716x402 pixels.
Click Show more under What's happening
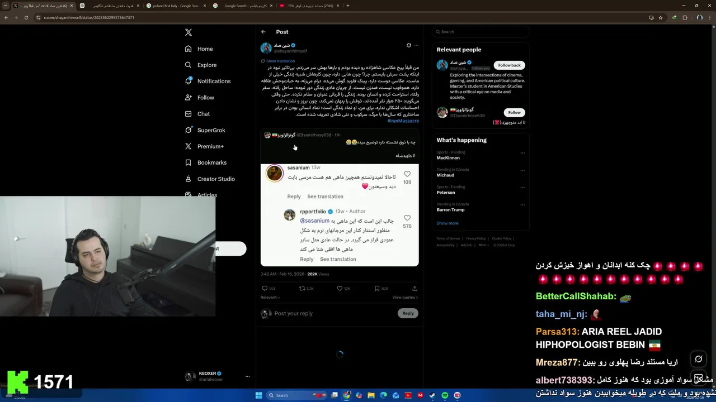tap(447, 223)
